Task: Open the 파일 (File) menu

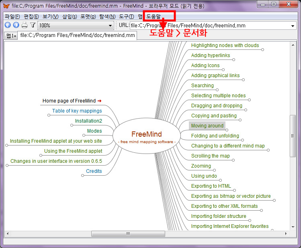Action: [12, 16]
